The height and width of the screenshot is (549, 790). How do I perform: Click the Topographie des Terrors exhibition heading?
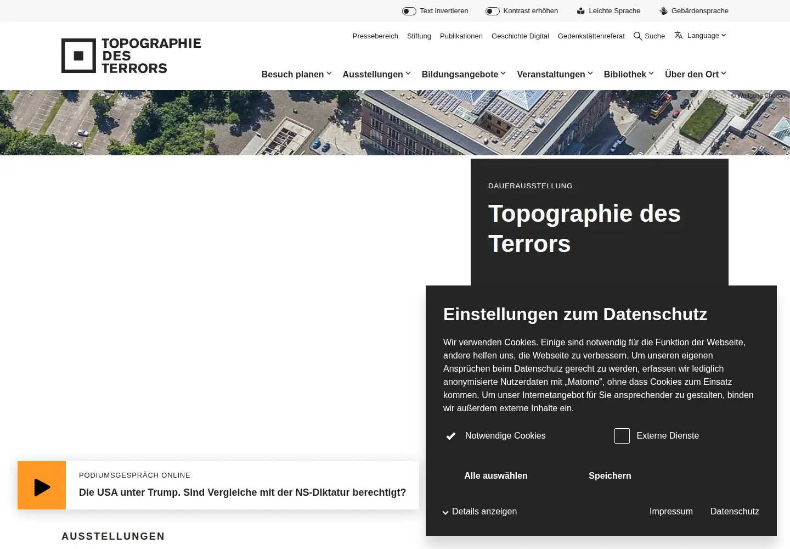[584, 228]
